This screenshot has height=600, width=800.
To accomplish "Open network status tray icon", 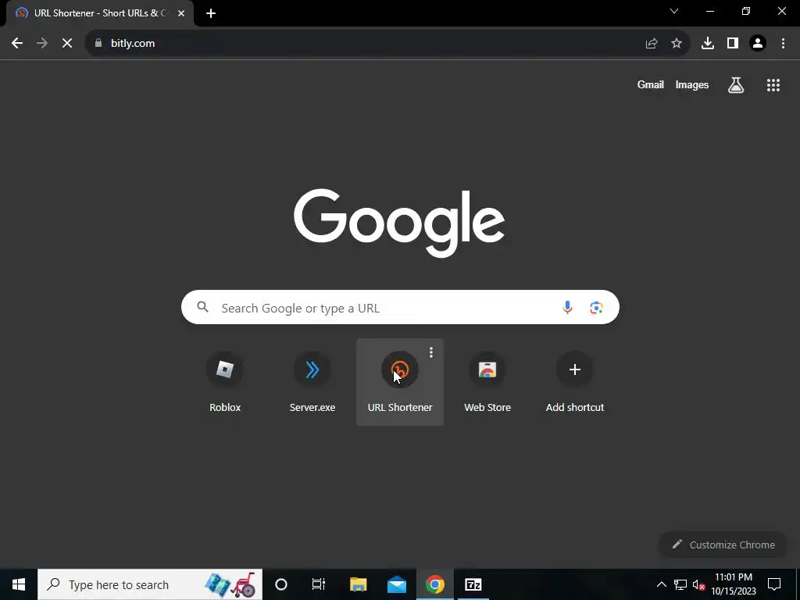I will point(680,584).
